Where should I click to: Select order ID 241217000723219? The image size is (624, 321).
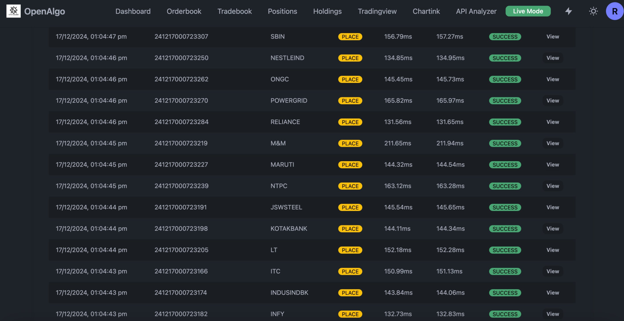(x=181, y=143)
